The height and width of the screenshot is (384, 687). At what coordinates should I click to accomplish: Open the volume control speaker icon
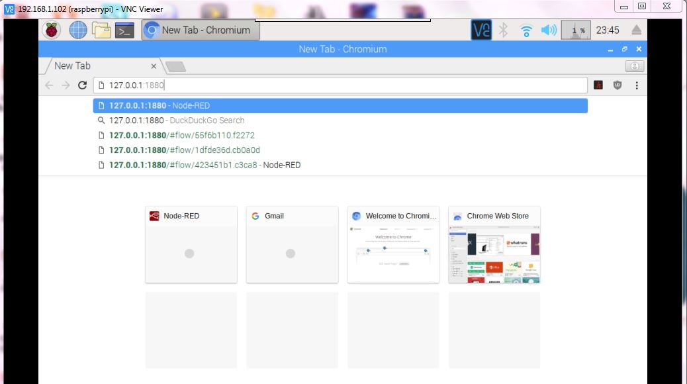549,30
